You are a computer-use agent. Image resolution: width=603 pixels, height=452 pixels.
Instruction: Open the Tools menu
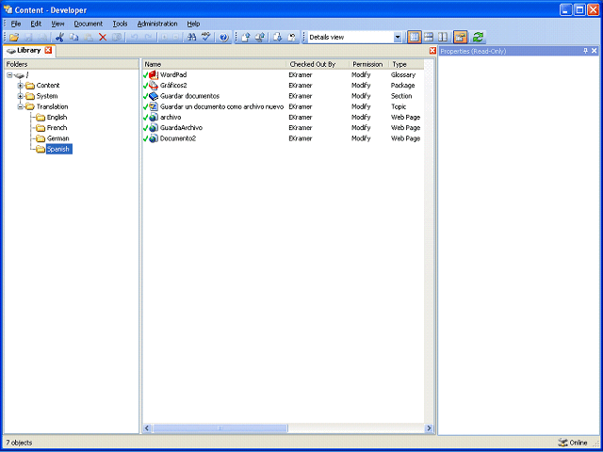tap(120, 24)
